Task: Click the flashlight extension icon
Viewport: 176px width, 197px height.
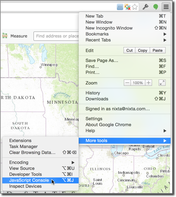Action: pyautogui.click(x=145, y=7)
